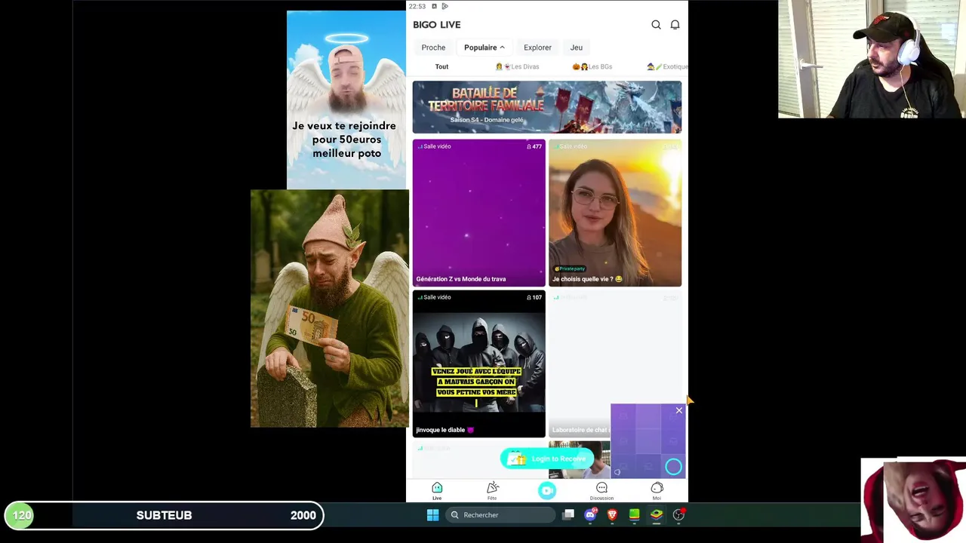The height and width of the screenshot is (543, 966).
Task: Switch to the Jeu tab
Action: click(576, 48)
